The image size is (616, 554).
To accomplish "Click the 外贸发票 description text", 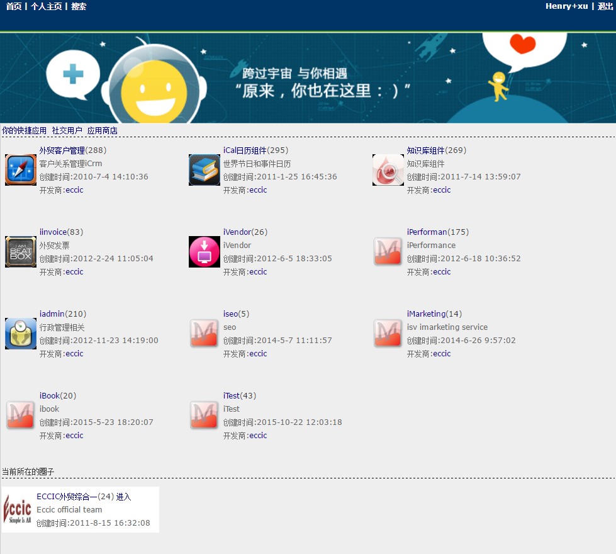I will tap(54, 246).
